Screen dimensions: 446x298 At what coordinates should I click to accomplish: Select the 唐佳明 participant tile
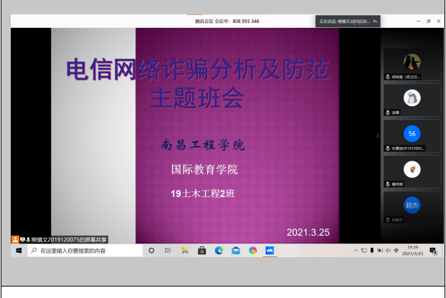click(x=412, y=170)
